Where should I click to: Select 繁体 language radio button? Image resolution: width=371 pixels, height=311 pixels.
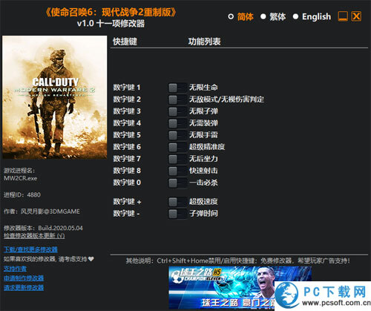click(x=263, y=16)
